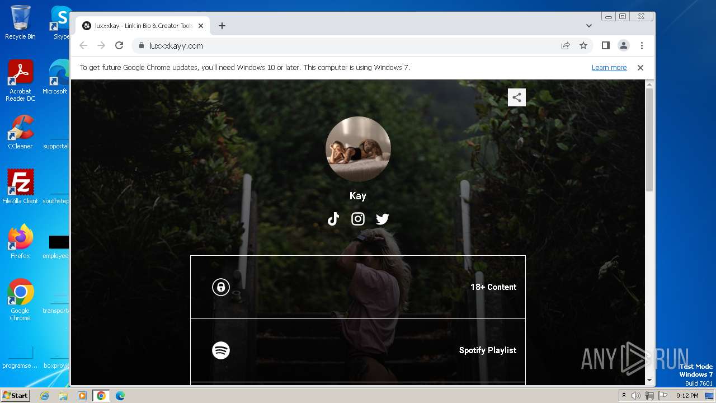Click the 9:12 PM taskbar clock
Image resolution: width=716 pixels, height=403 pixels.
click(x=687, y=396)
